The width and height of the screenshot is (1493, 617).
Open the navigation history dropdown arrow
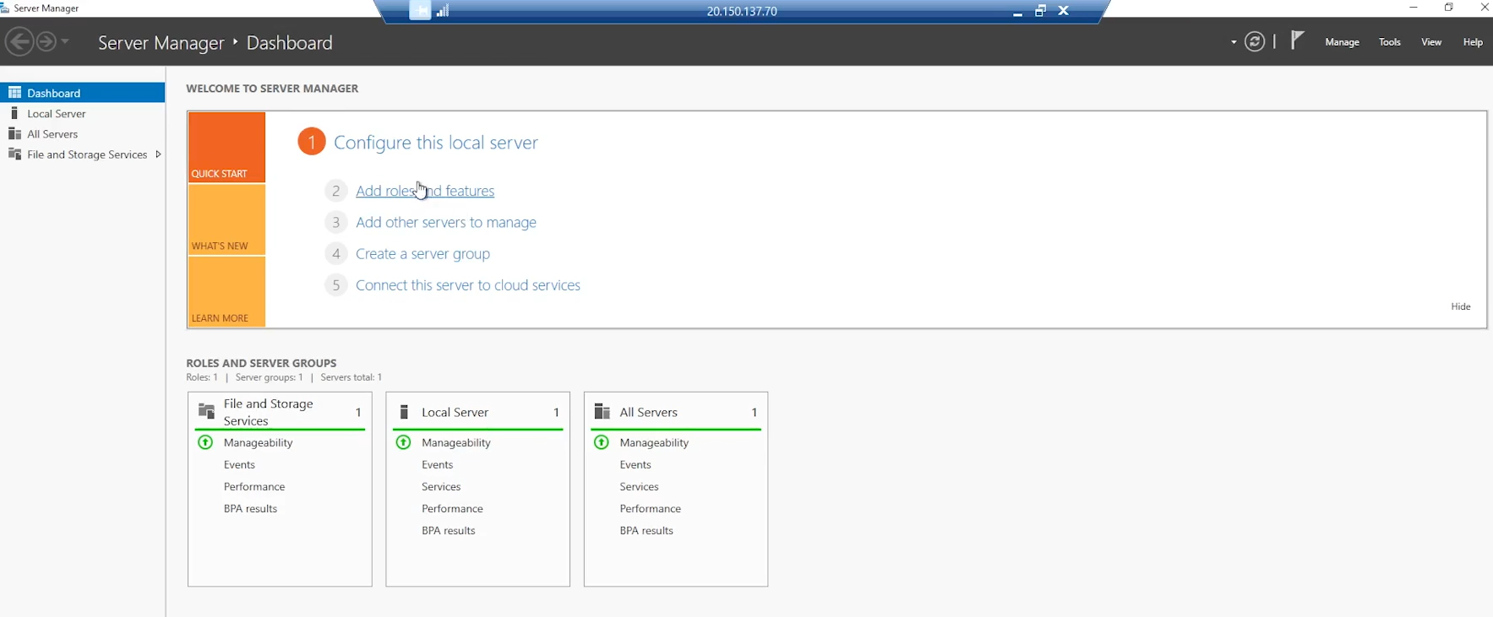(x=65, y=41)
